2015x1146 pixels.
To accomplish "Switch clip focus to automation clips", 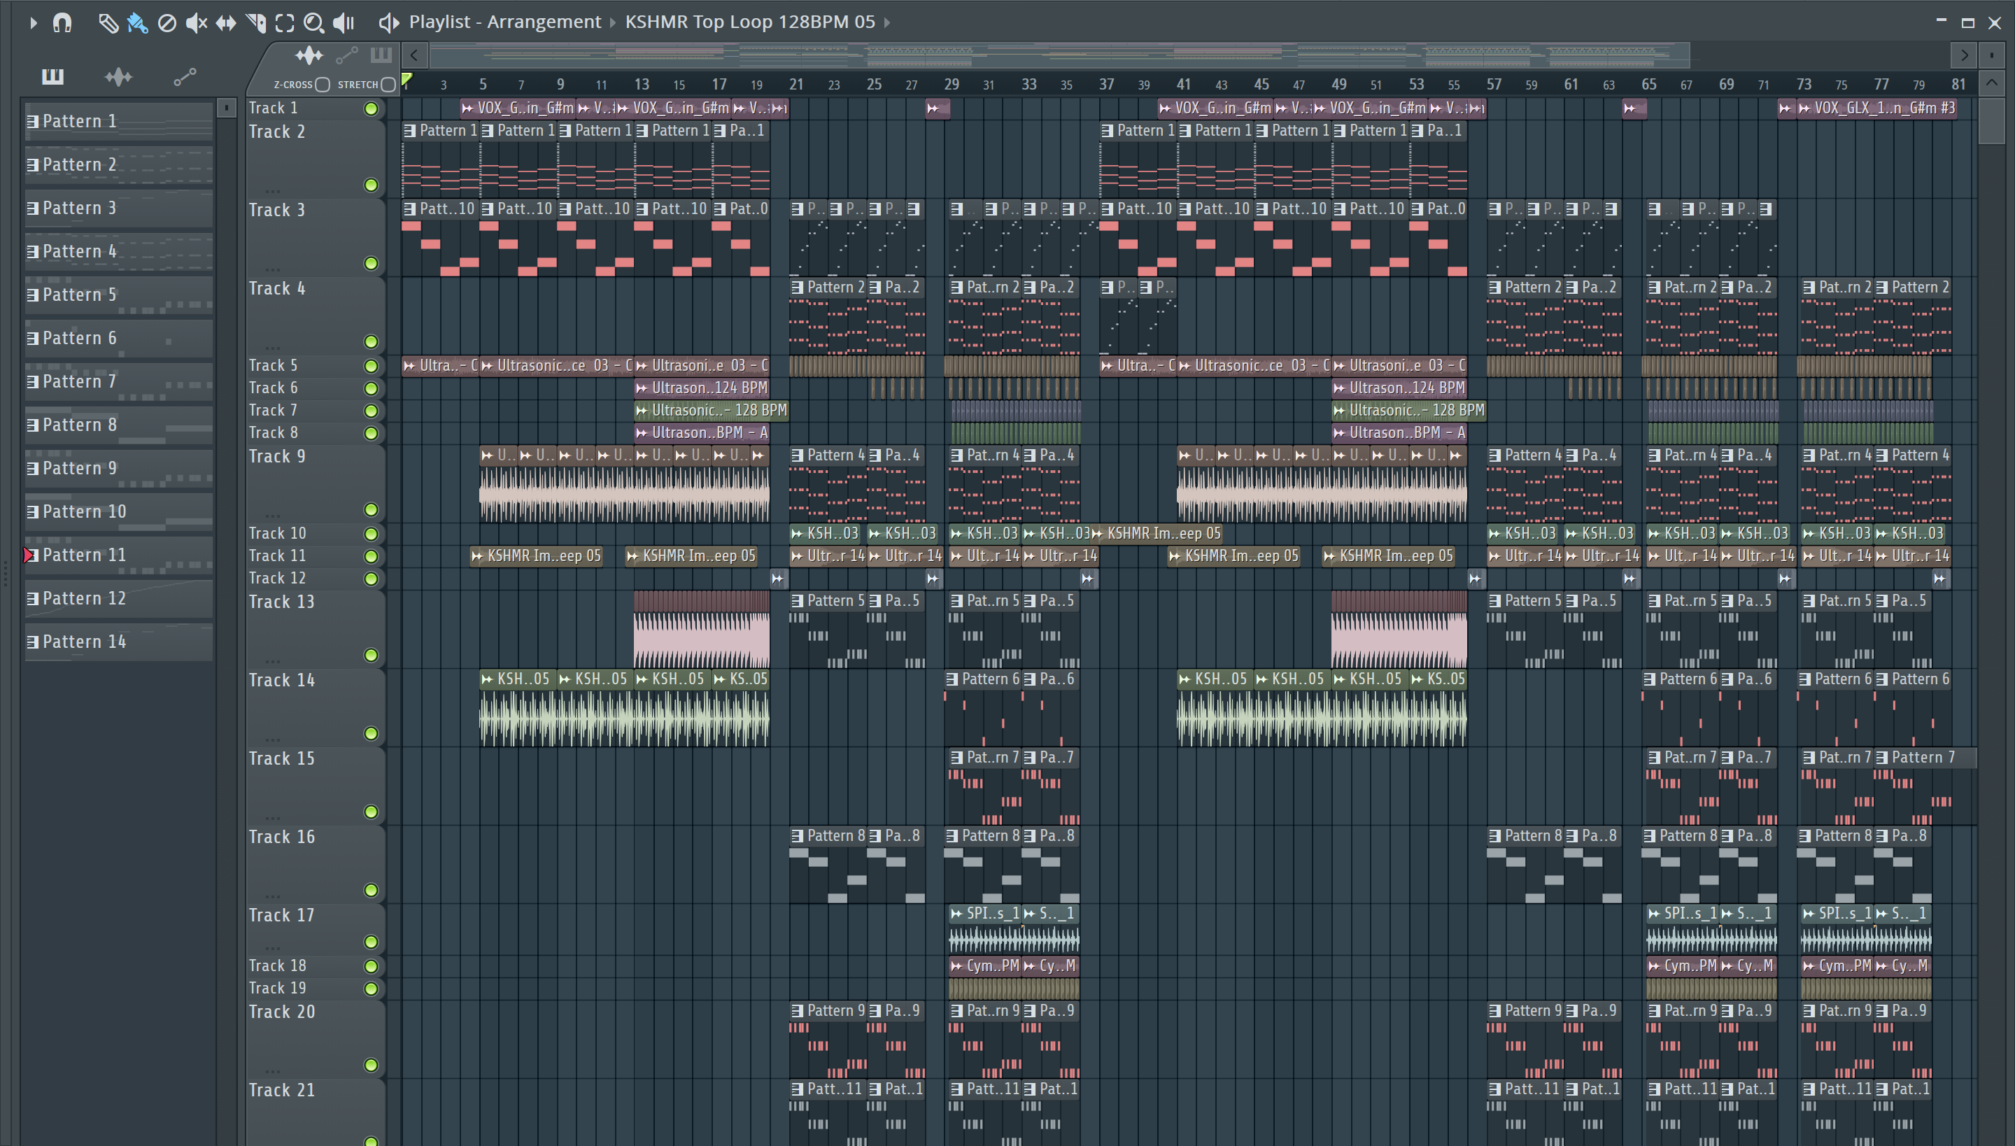I will pos(346,55).
